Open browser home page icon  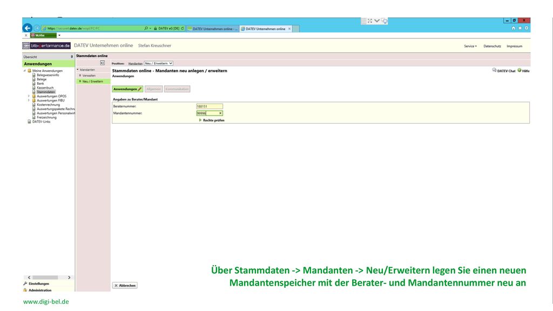click(x=513, y=28)
